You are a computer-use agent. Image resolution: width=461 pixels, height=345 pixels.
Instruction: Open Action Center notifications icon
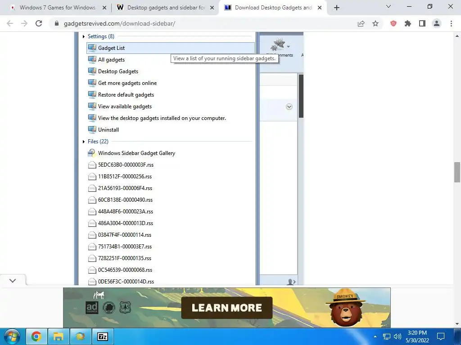(x=440, y=336)
